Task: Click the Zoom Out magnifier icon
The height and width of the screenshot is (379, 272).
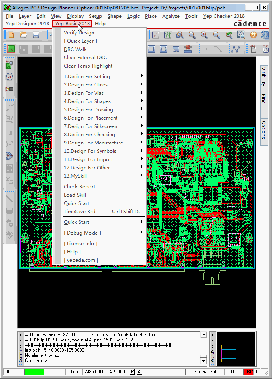Action: [x=216, y=35]
